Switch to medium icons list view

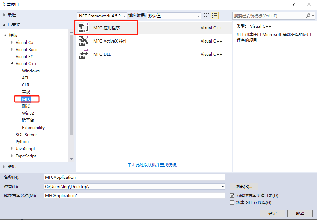215,16
